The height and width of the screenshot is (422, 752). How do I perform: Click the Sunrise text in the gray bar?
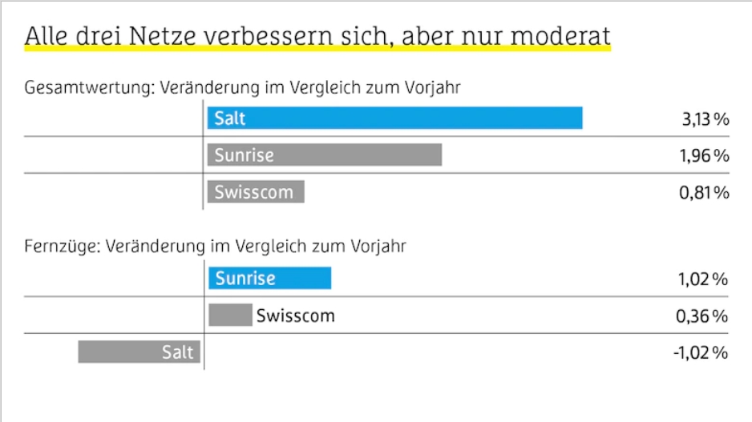coord(244,155)
